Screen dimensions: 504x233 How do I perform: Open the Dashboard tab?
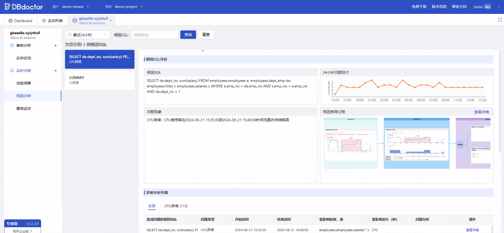pos(20,20)
